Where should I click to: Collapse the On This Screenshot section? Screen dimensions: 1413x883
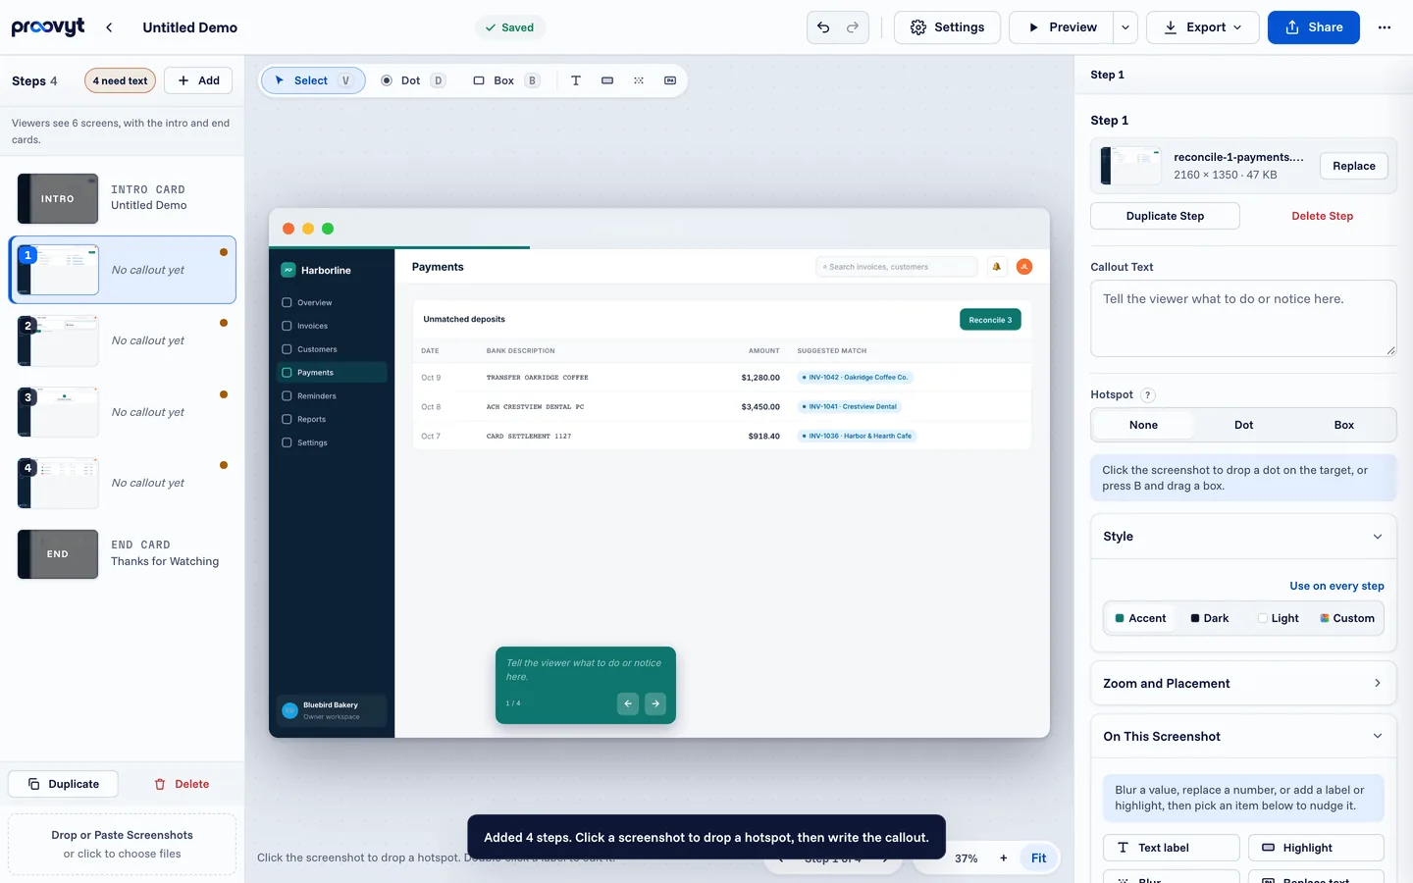coord(1243,737)
